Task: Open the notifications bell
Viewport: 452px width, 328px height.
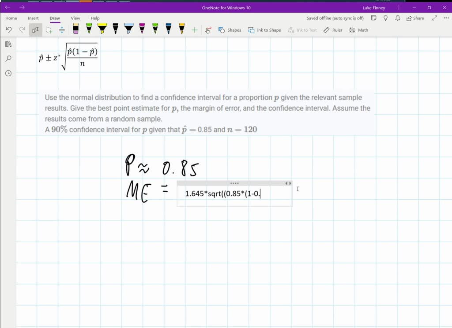Action: (397, 18)
